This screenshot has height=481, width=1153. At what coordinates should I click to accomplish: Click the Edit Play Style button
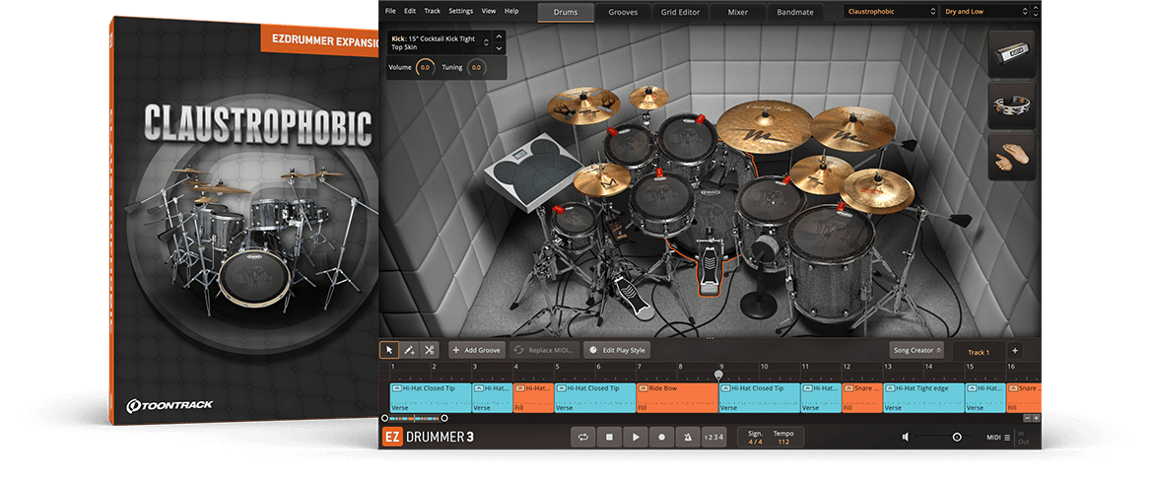617,350
